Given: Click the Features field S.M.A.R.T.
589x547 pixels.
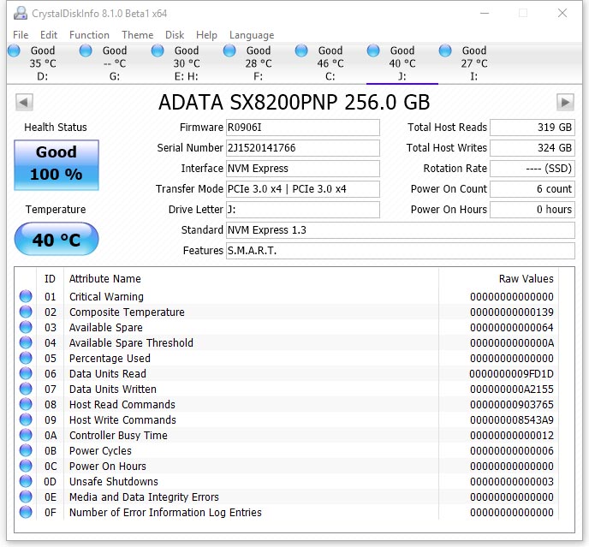Looking at the screenshot, I should click(x=401, y=251).
